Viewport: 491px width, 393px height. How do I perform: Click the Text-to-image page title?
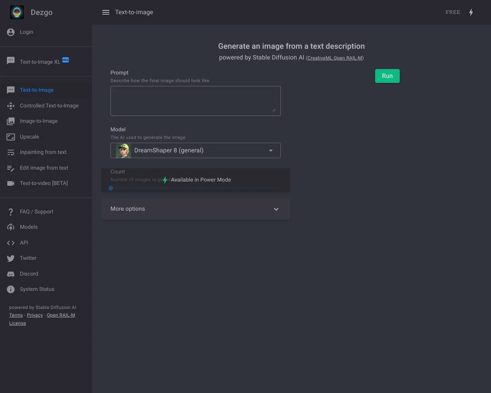coord(134,12)
